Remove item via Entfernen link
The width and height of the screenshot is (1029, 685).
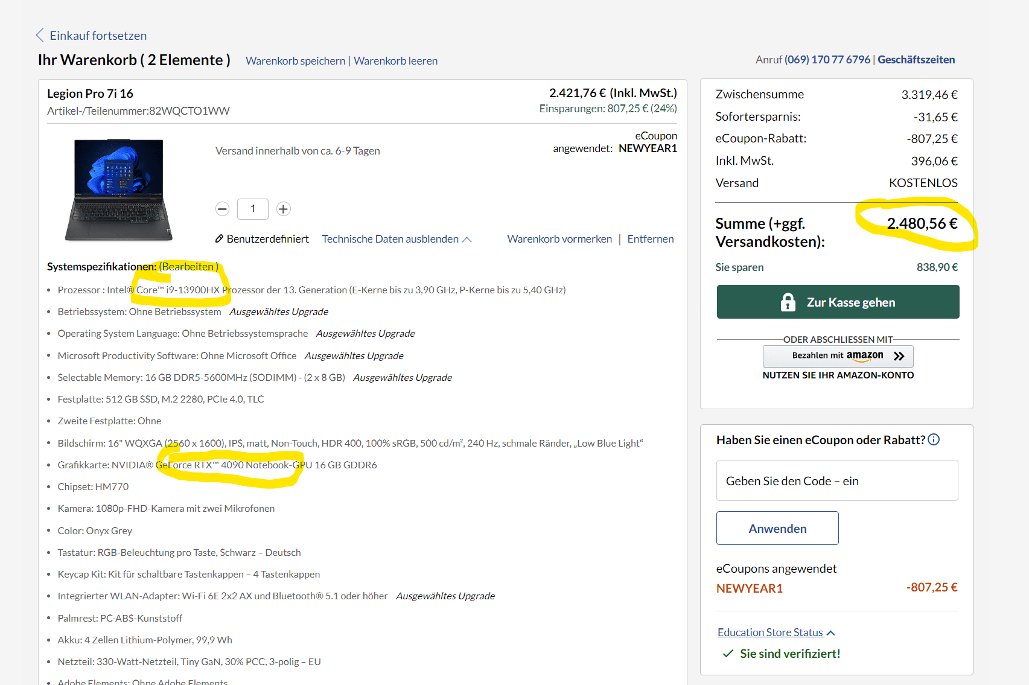pyautogui.click(x=650, y=239)
